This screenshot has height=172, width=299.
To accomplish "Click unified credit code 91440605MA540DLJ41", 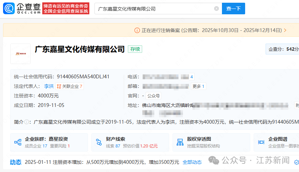I will [83, 77].
